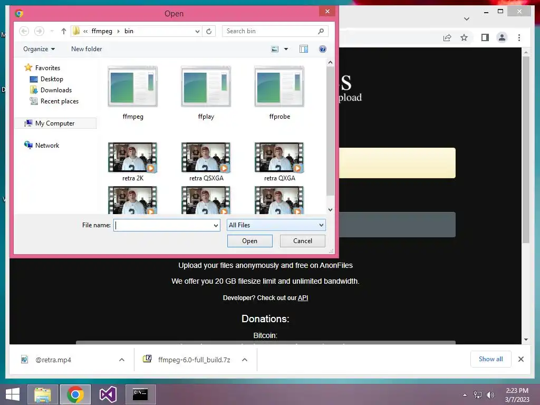Expand the view options dropdown arrow
The width and height of the screenshot is (540, 405).
coord(286,49)
